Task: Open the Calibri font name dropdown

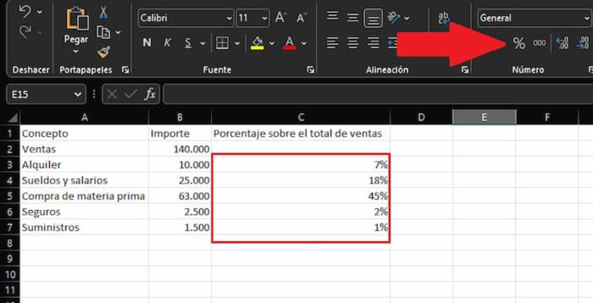Action: tap(229, 18)
